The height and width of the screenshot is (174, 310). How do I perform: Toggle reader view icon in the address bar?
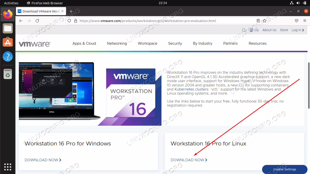point(258,21)
